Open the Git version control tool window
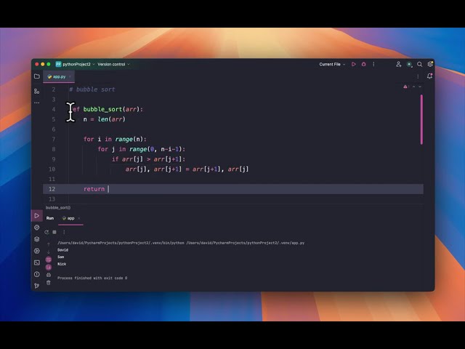Screen dimensions: 465x349 pyautogui.click(x=37, y=286)
